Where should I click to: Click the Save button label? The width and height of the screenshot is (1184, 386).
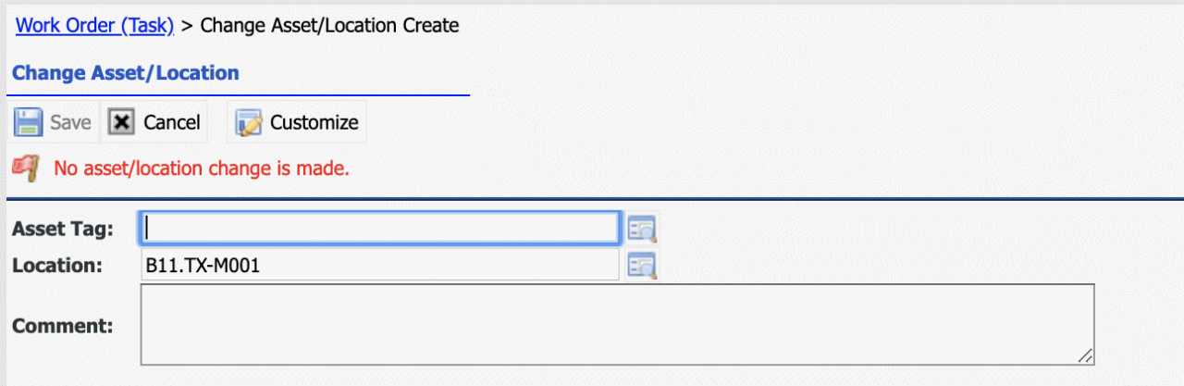pos(70,122)
